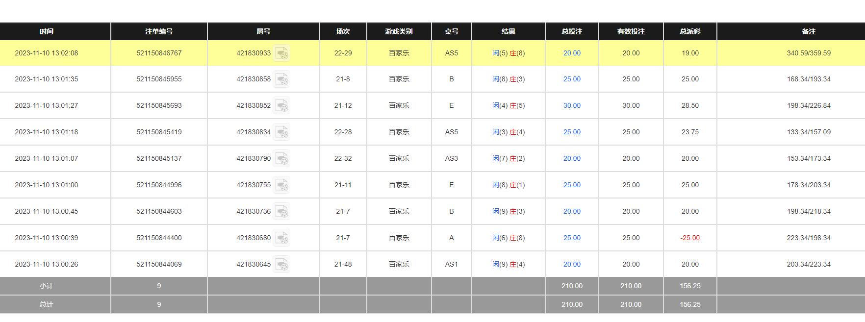Click blue 20.00 bet for order 521150846767
The height and width of the screenshot is (322, 865).
(x=572, y=53)
